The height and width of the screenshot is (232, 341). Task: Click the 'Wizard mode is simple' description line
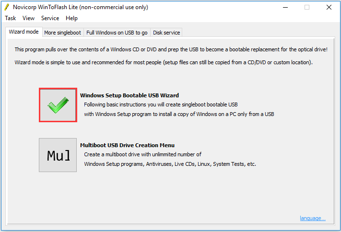164,62
